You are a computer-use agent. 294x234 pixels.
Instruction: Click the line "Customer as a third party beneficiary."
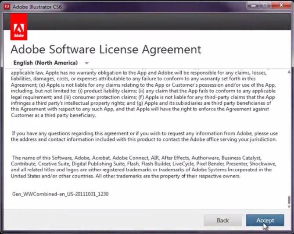click(53, 115)
